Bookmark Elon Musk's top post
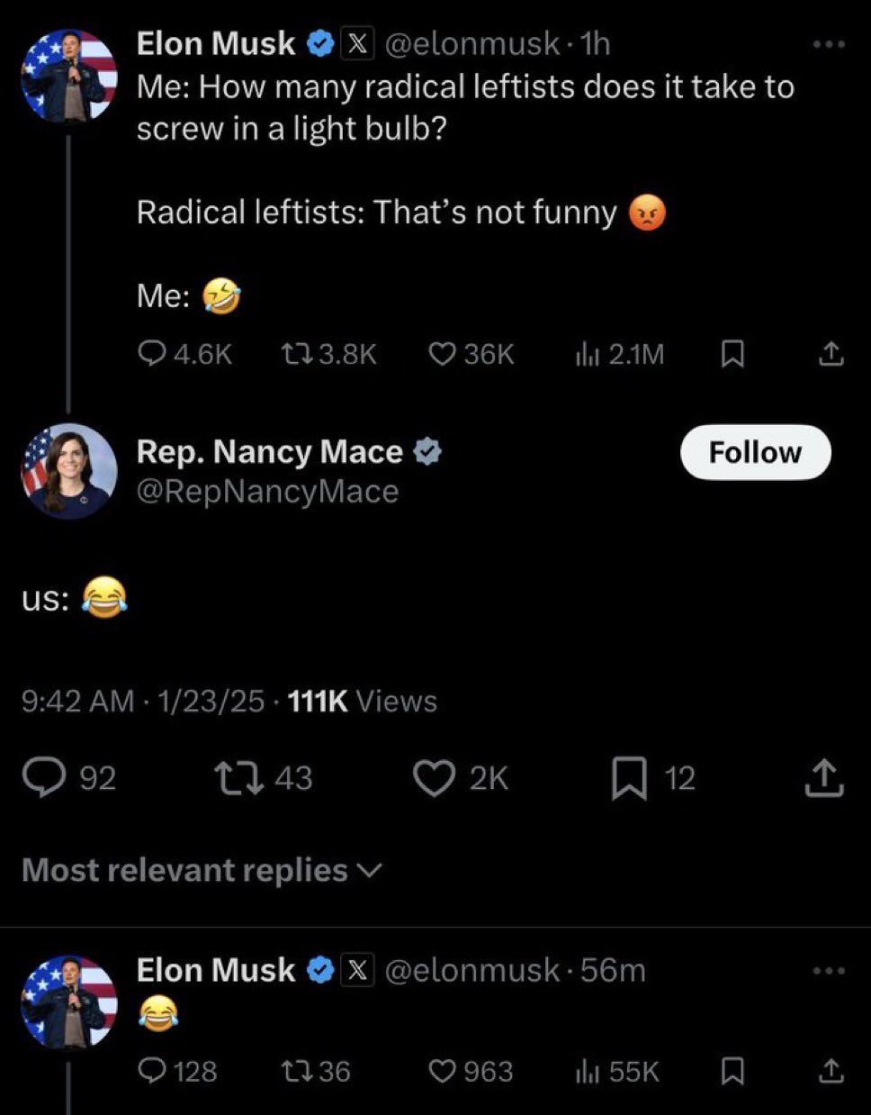871x1115 pixels. tap(733, 355)
